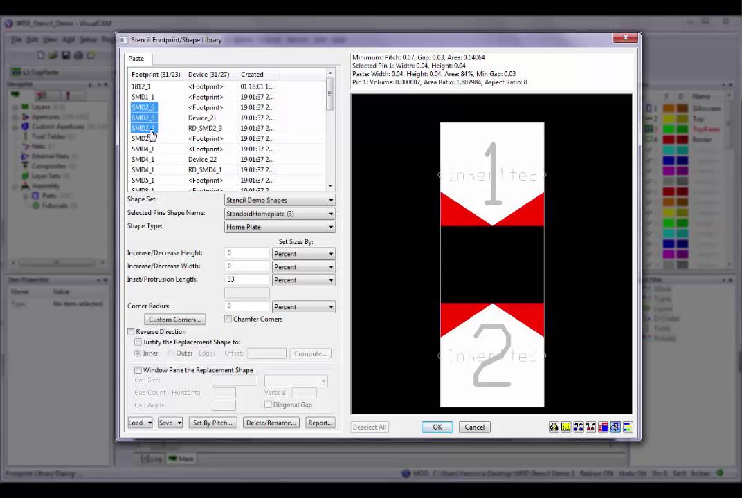Viewport: 742px width, 498px height.
Task: Open Increase/Decrease Height units dropdown
Action: [x=304, y=254]
